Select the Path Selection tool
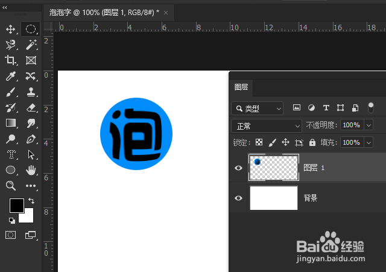The height and width of the screenshot is (272, 386). click(31, 155)
